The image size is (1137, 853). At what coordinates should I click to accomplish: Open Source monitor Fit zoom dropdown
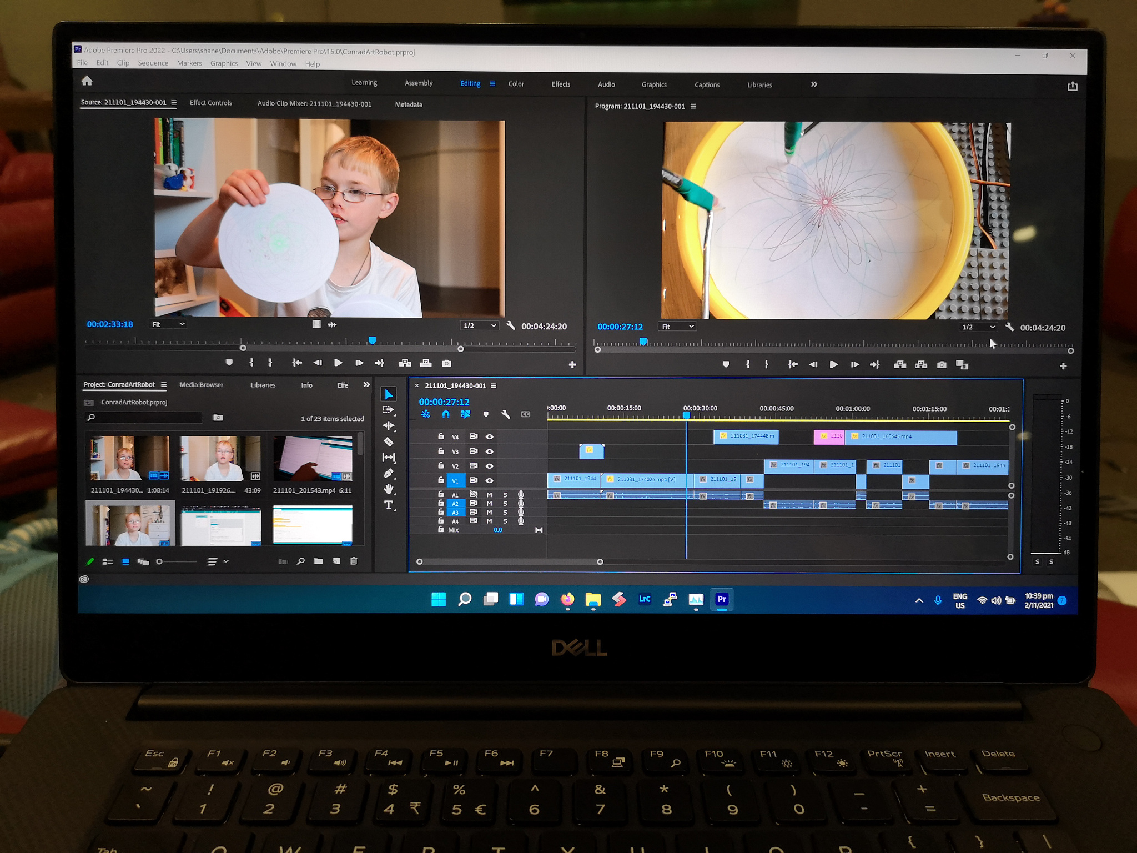(x=168, y=324)
